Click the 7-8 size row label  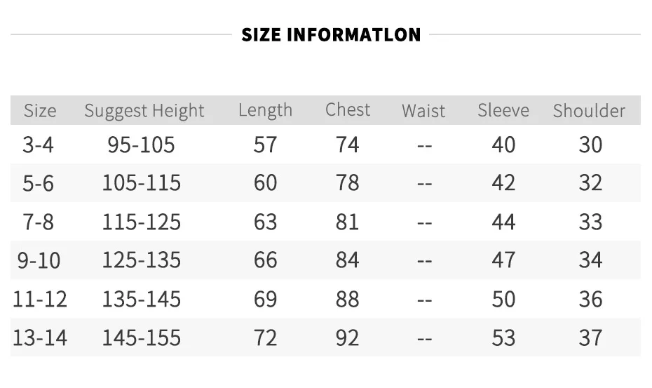(x=38, y=222)
